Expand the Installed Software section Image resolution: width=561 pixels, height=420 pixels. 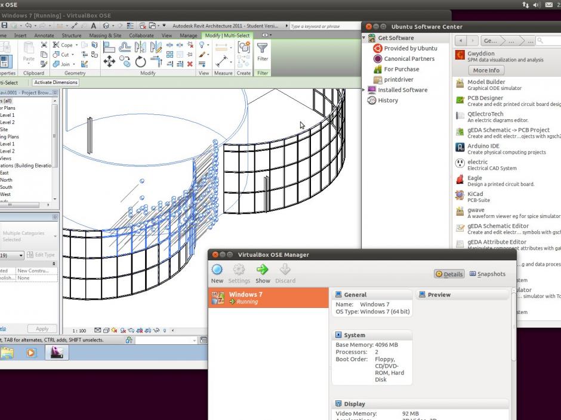pyautogui.click(x=364, y=90)
